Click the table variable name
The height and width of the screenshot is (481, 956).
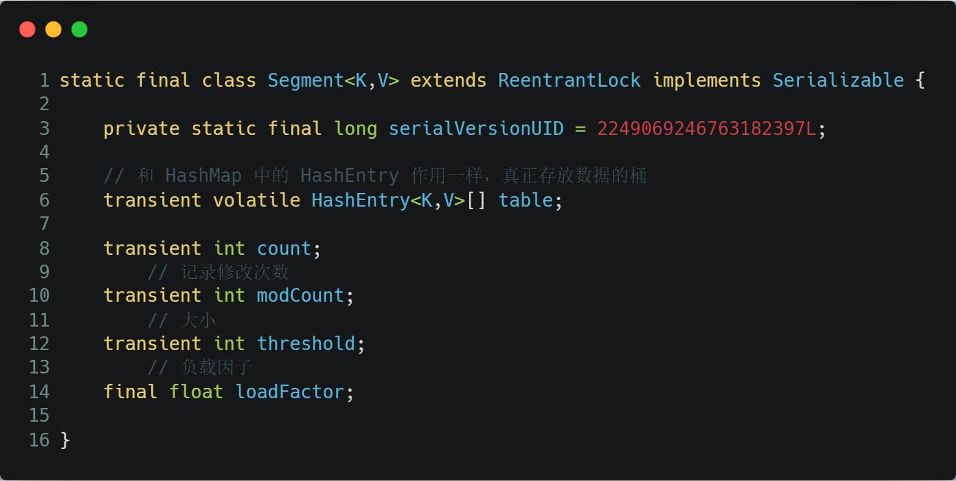(x=526, y=200)
